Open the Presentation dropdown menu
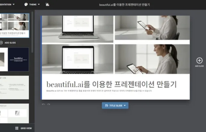This screenshot has height=132, width=206. pos(7,4)
